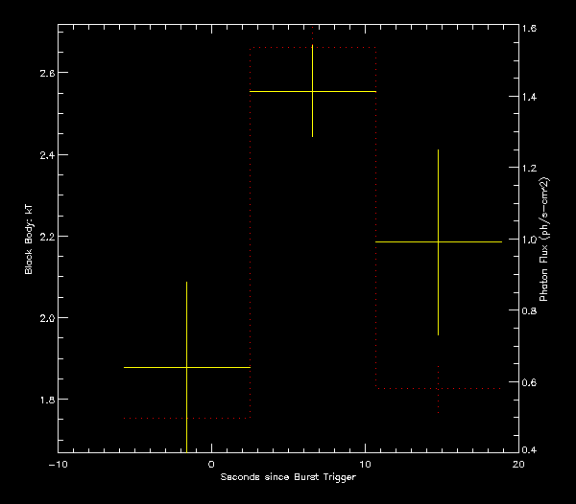Click the right axis tick label '1.6'

coord(530,29)
